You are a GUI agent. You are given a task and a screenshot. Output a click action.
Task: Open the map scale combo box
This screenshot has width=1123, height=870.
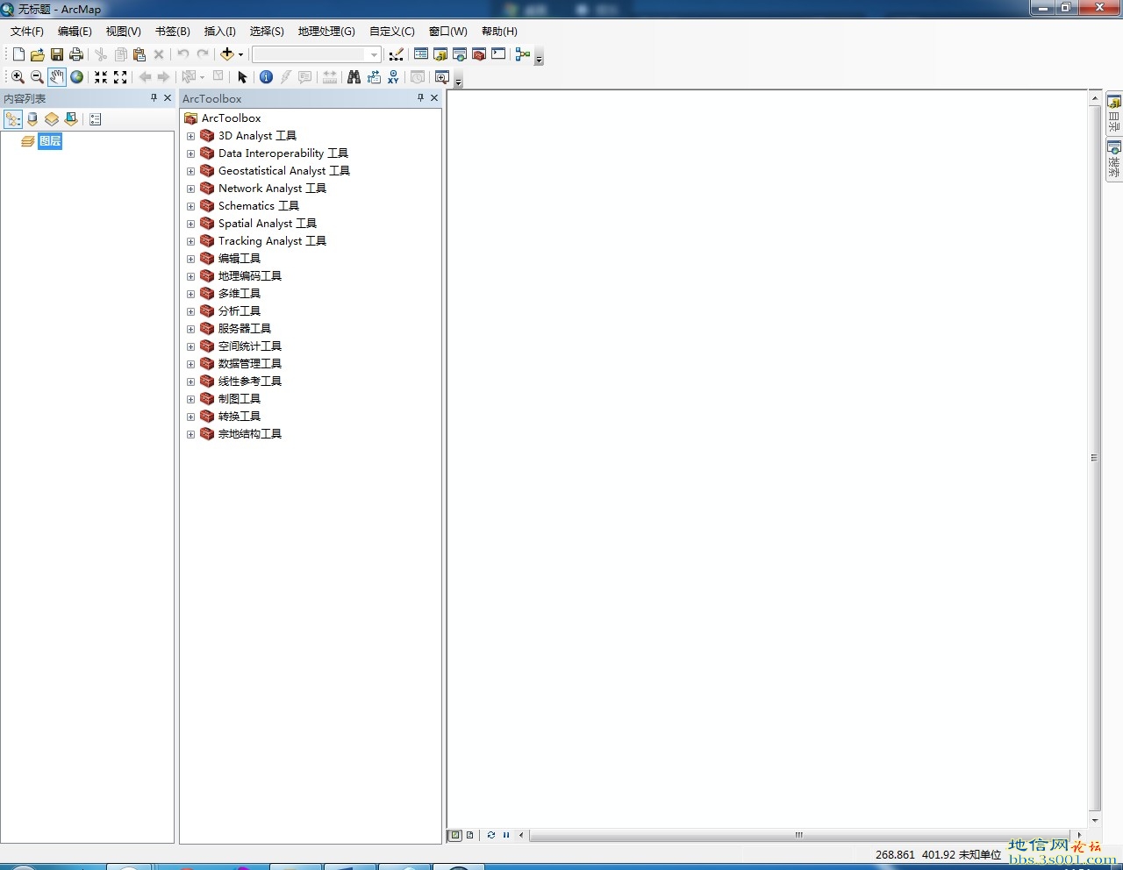(317, 54)
